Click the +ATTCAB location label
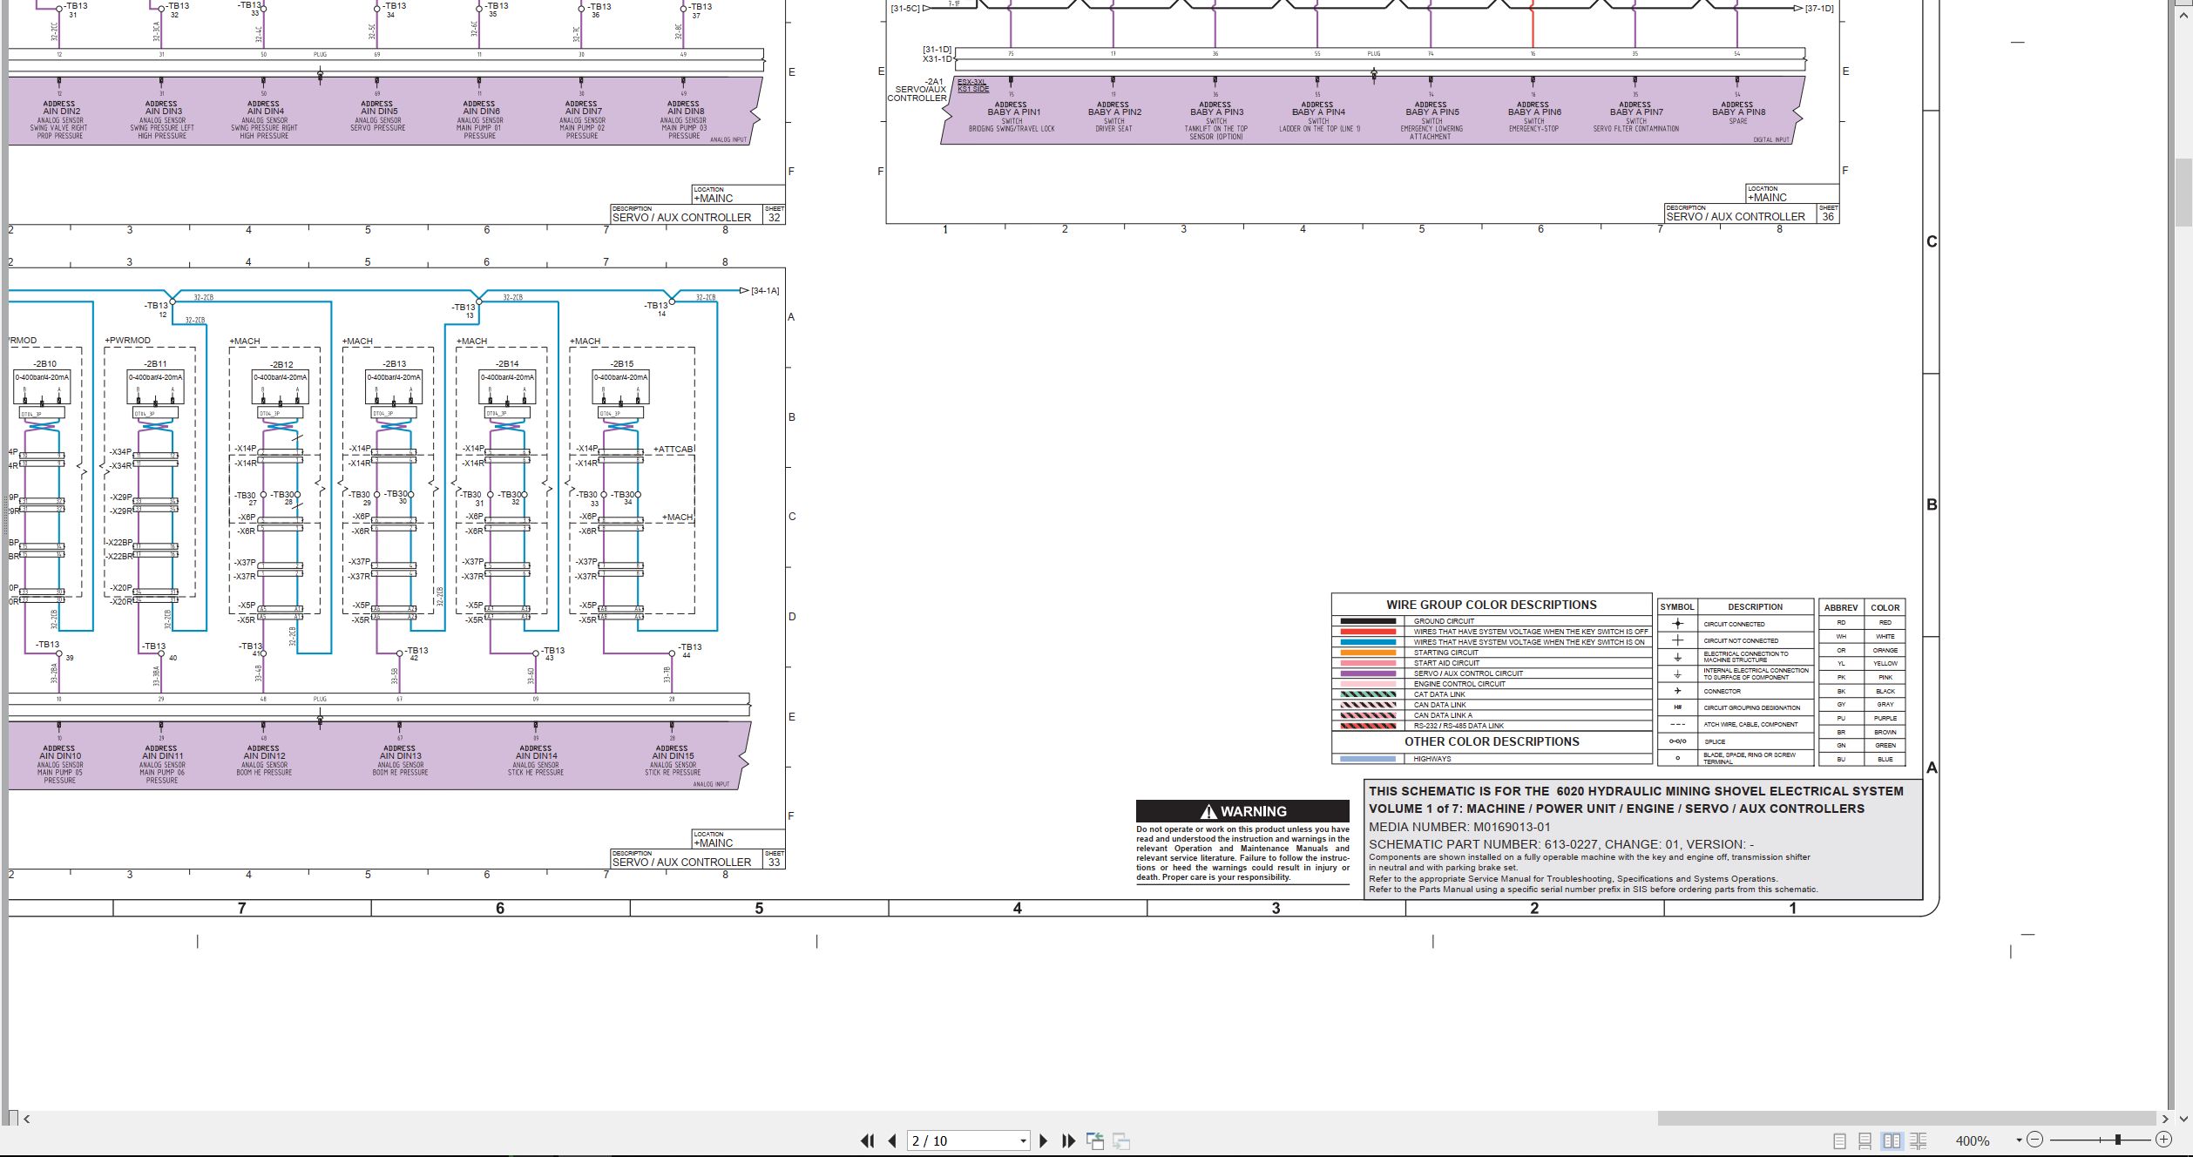 click(x=673, y=450)
